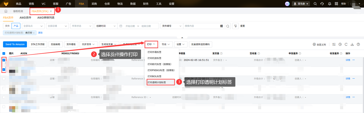Toggle the select-all checkbox in table header

coord(4,53)
